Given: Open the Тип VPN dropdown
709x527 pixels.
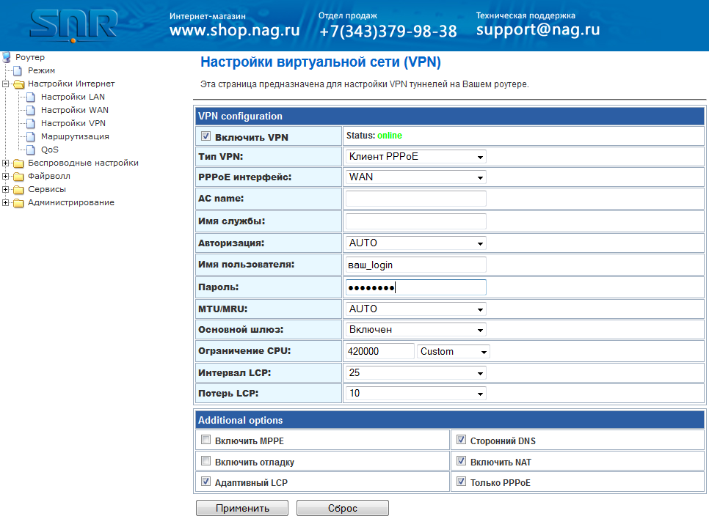Looking at the screenshot, I should tap(416, 157).
